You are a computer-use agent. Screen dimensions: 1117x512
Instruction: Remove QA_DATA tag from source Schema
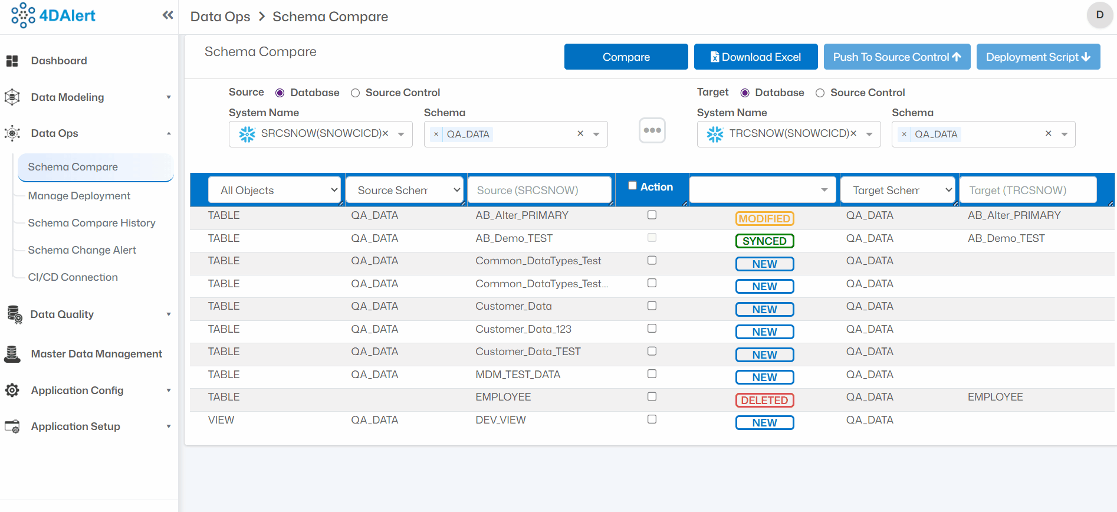click(436, 134)
